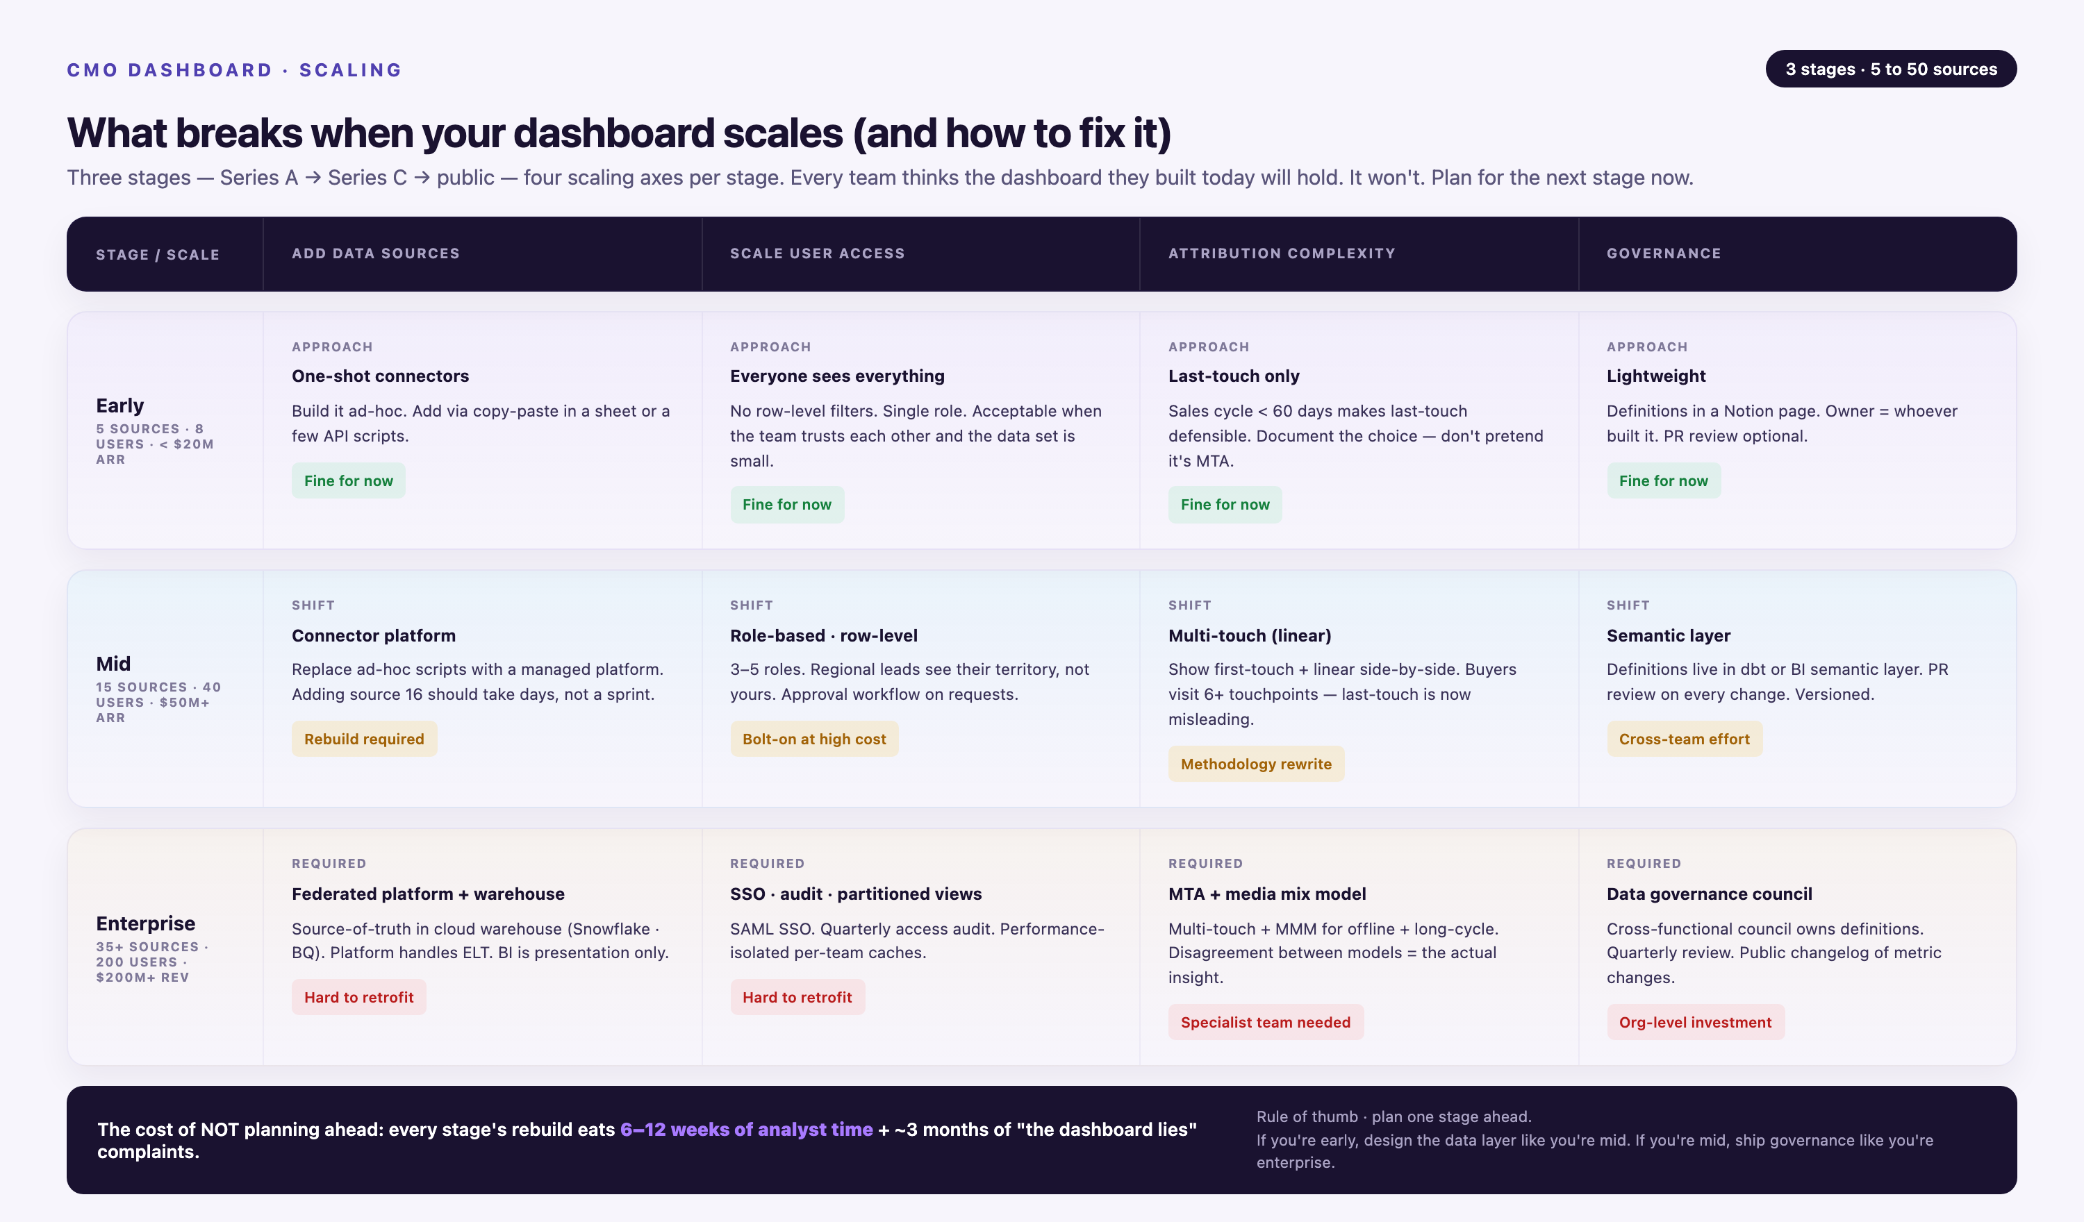Click the '3 stages · 5 to 50 sources' badge
Screen dimensions: 2084x1222
[1890, 69]
